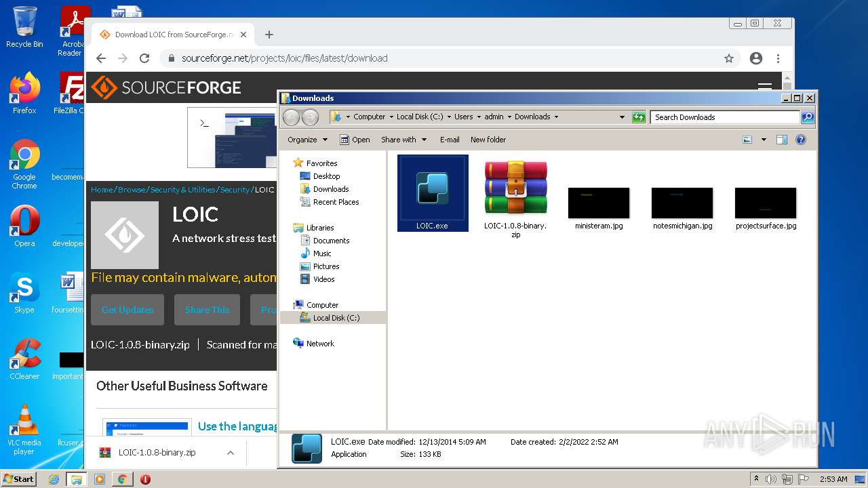Viewport: 868px width, 488px height.
Task: Open the view options dropdown arrow
Action: coord(764,140)
